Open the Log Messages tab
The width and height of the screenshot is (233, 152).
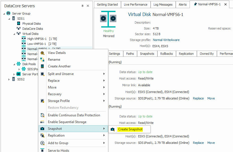pos(163,4)
